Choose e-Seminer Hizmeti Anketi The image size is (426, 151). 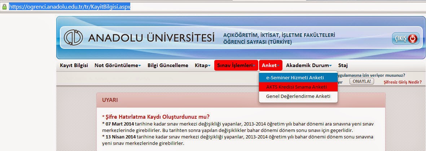pos(298,77)
